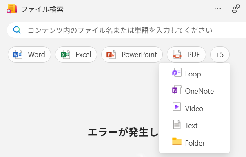Choose Video from the filter list
Viewport: 246px width, 157px height.
pos(194,108)
